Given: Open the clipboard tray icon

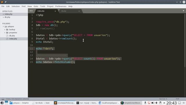Looking at the screenshot, I should [x=160, y=103].
